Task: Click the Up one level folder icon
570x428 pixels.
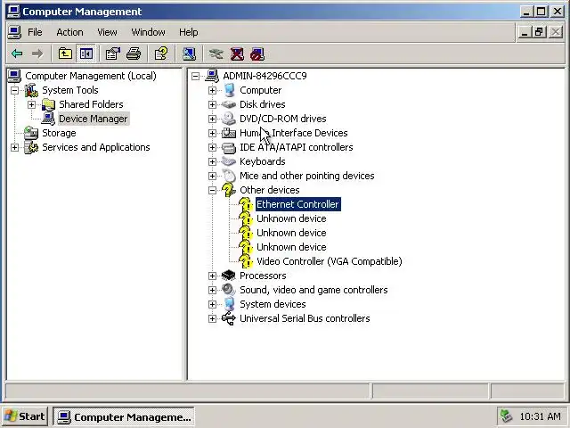Action: coord(65,53)
